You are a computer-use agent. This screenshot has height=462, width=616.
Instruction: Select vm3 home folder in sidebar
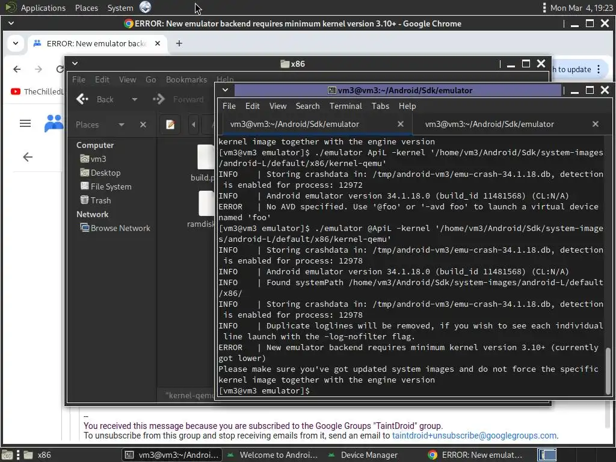93,159
